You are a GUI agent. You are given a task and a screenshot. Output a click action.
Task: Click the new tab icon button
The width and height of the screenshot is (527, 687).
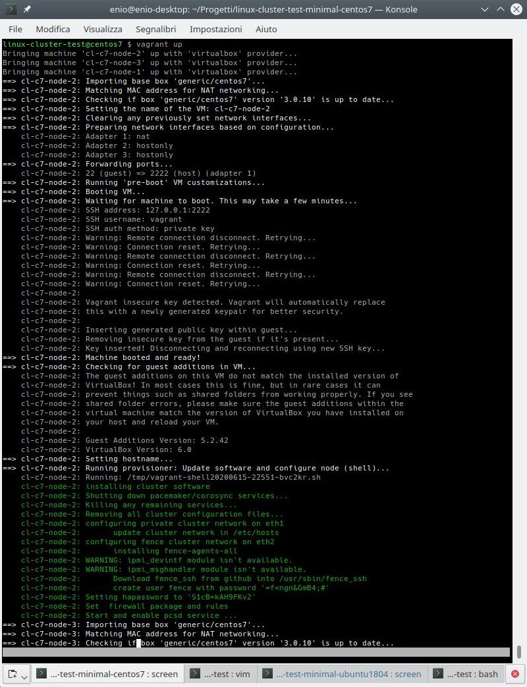click(x=12, y=674)
